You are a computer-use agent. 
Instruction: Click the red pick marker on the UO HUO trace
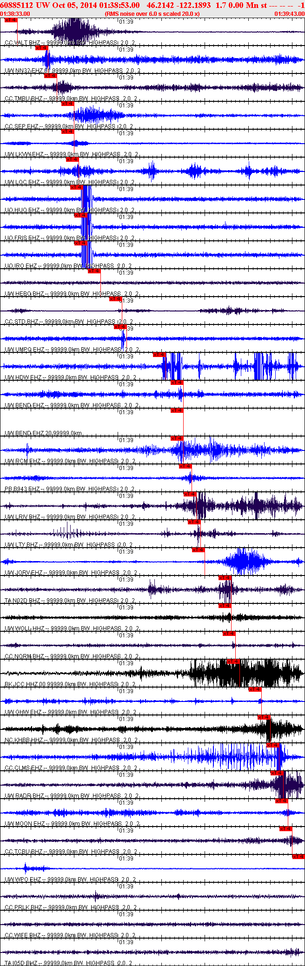tap(76, 187)
